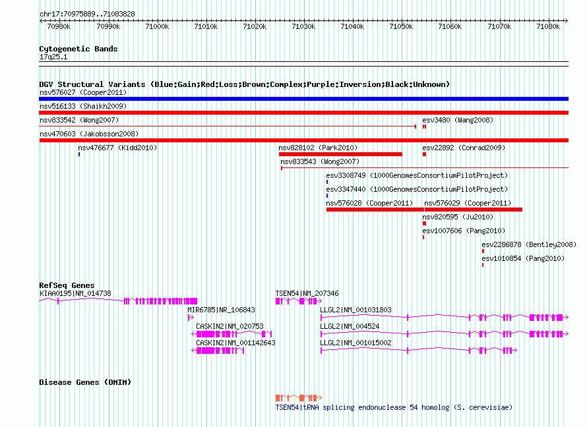Select the nsv833542 (Wong2007) thin line
This screenshot has width=587, height=427.
pyautogui.click(x=228, y=127)
